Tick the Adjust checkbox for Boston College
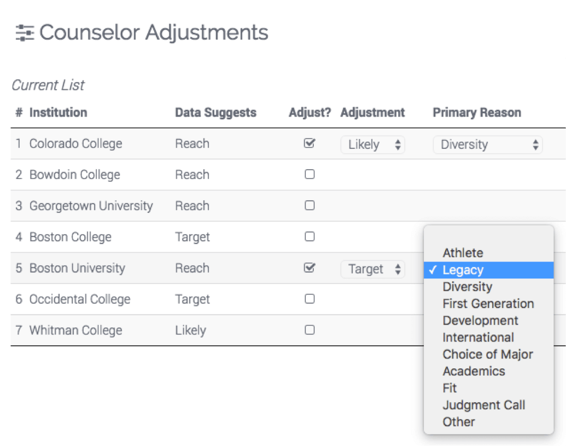The image size is (566, 446). tap(310, 236)
